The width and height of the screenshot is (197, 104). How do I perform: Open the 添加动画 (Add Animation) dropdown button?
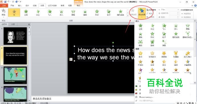[x=142, y=14]
